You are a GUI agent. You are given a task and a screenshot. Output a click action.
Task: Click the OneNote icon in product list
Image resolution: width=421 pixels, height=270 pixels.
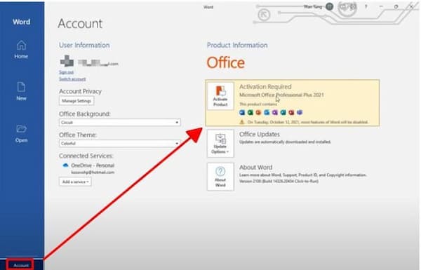(275, 112)
